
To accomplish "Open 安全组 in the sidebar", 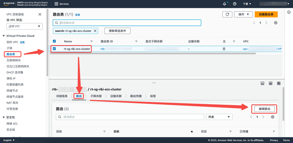I will tap(11, 130).
